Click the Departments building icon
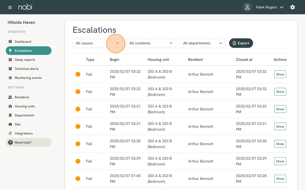 click(10, 115)
